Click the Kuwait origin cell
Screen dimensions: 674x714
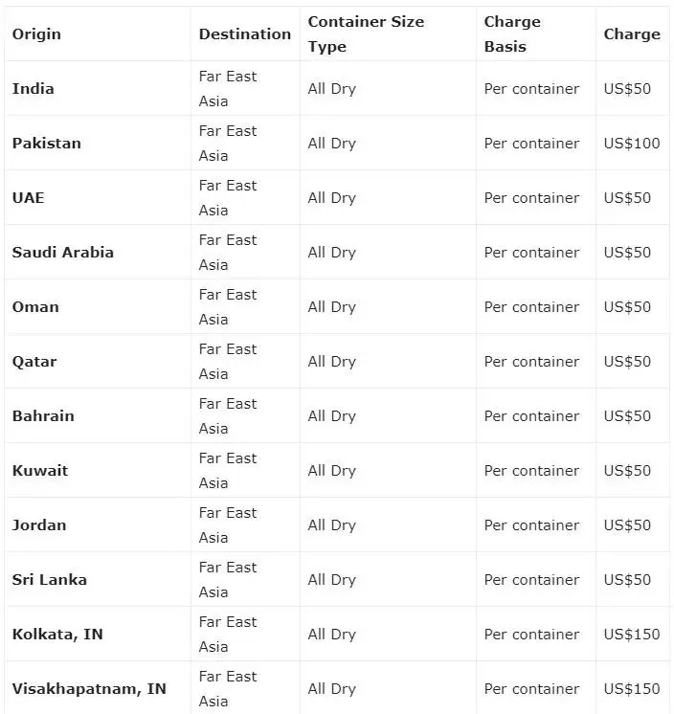coord(40,470)
